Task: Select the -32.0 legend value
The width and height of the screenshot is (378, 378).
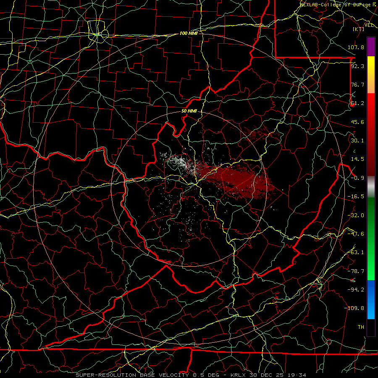Action: pos(356,215)
